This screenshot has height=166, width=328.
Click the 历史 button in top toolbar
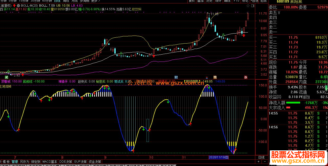coord(210,1)
